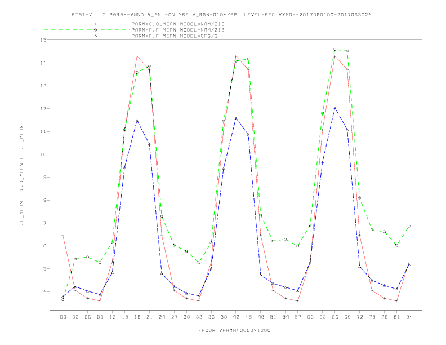
Task: Click y-axis tick label 11
Action: 43,131
